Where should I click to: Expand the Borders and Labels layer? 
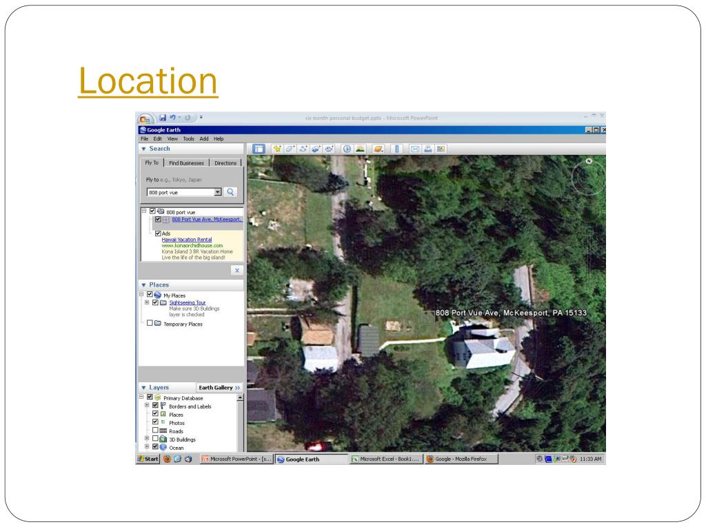click(x=147, y=405)
